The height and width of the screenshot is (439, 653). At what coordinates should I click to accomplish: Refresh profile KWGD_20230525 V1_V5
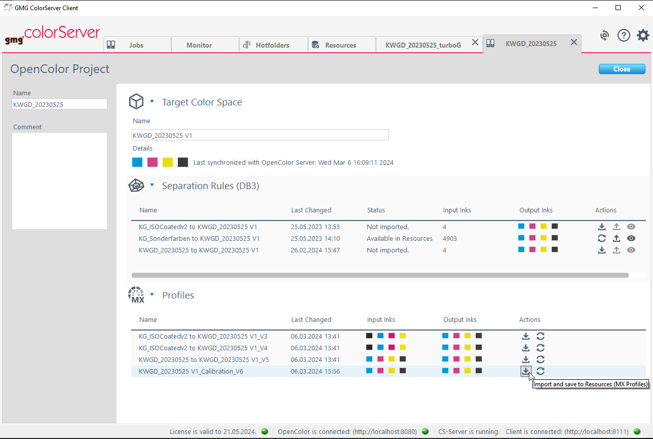pos(541,359)
